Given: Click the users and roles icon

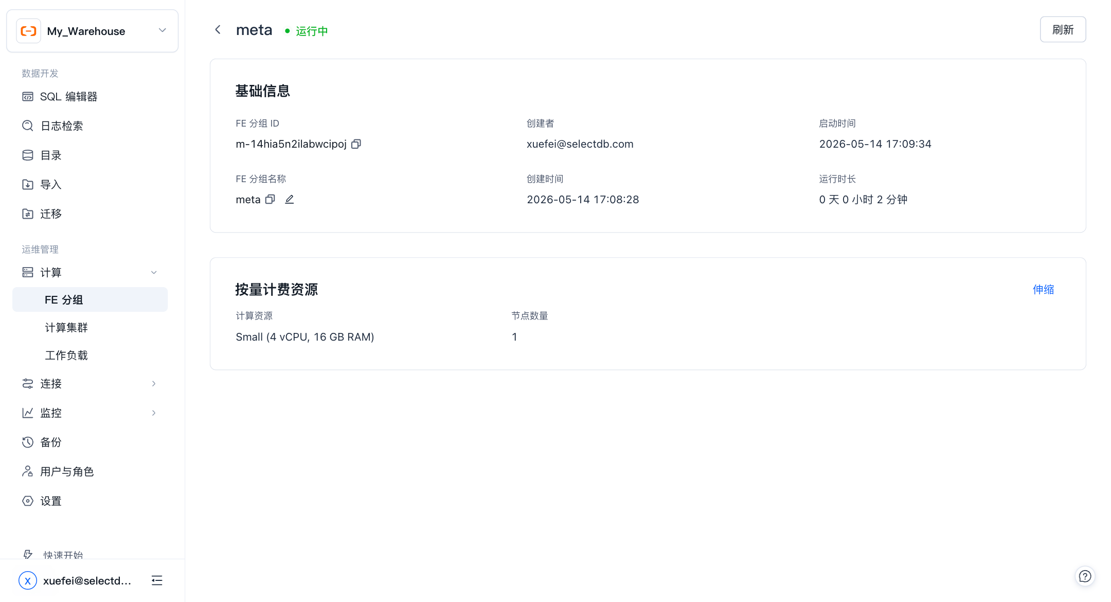Looking at the screenshot, I should [28, 472].
